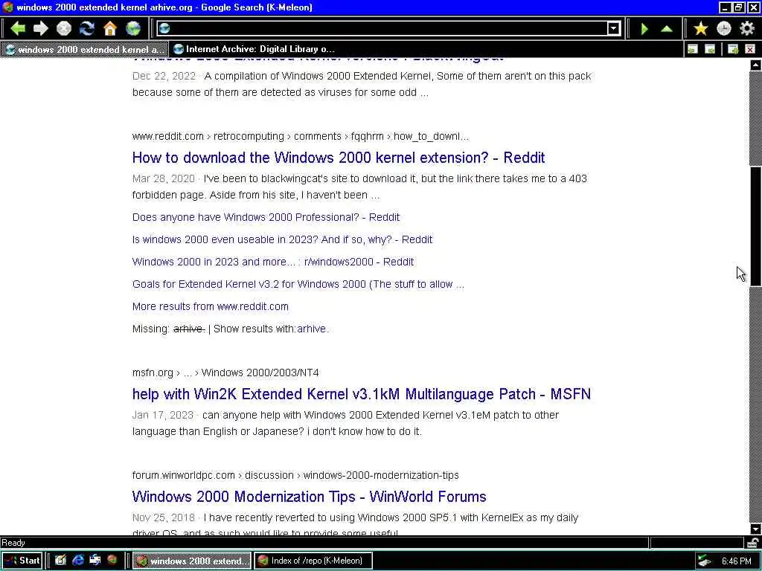Screen dimensions: 762x571
Task: Click the green Up triangle button
Action: [x=667, y=29]
